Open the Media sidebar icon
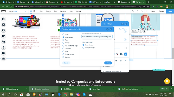Screen dimensions: 174x97 3,42
